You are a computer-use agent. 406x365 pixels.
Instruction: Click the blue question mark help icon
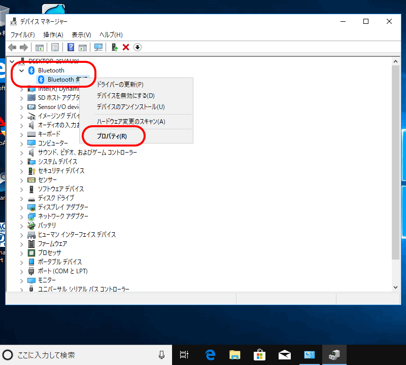pos(71,47)
